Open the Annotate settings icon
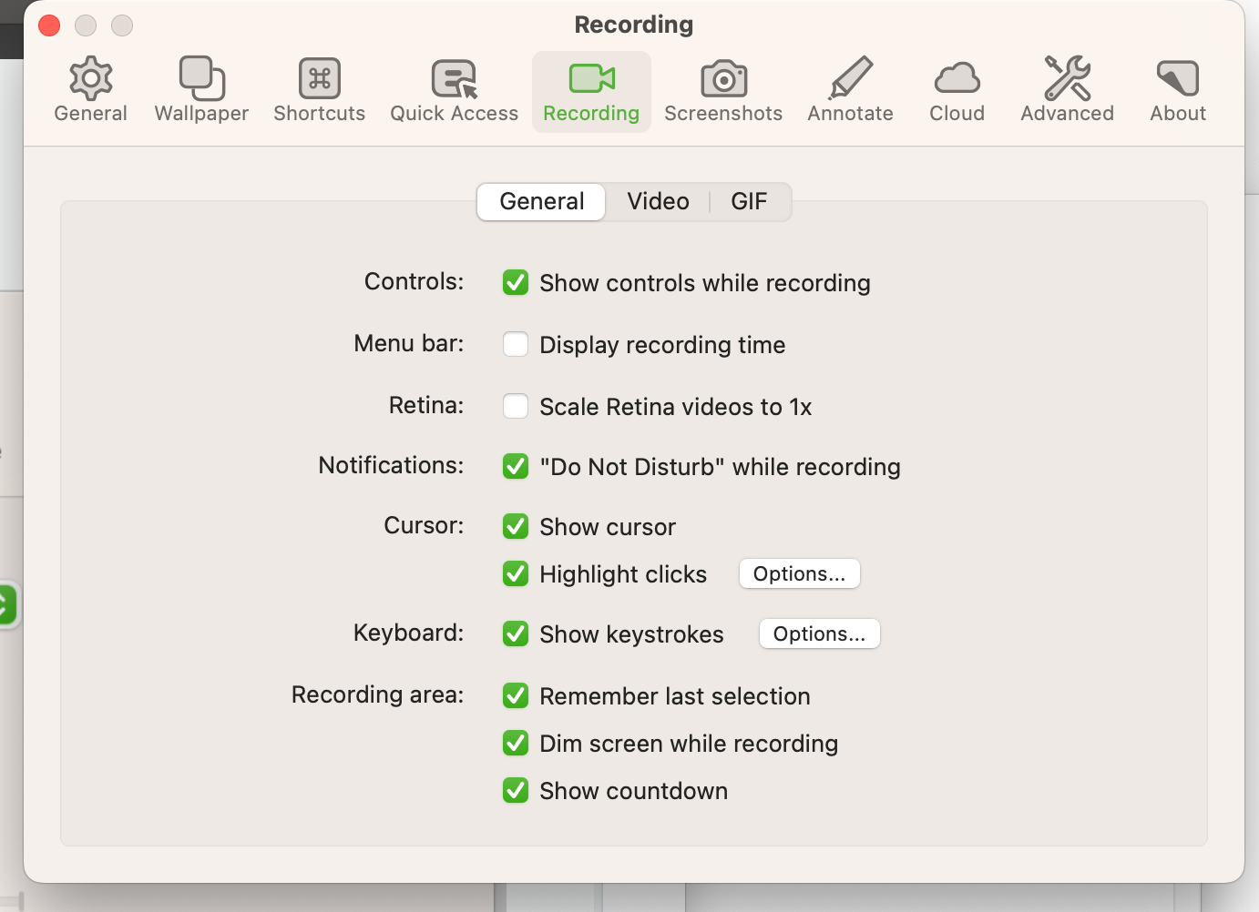 point(850,88)
